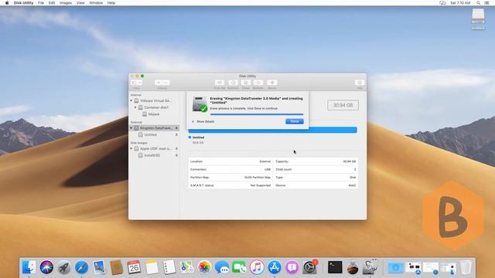Open Reminders from the Dock
This screenshot has height=278, width=495.
pos(169,267)
